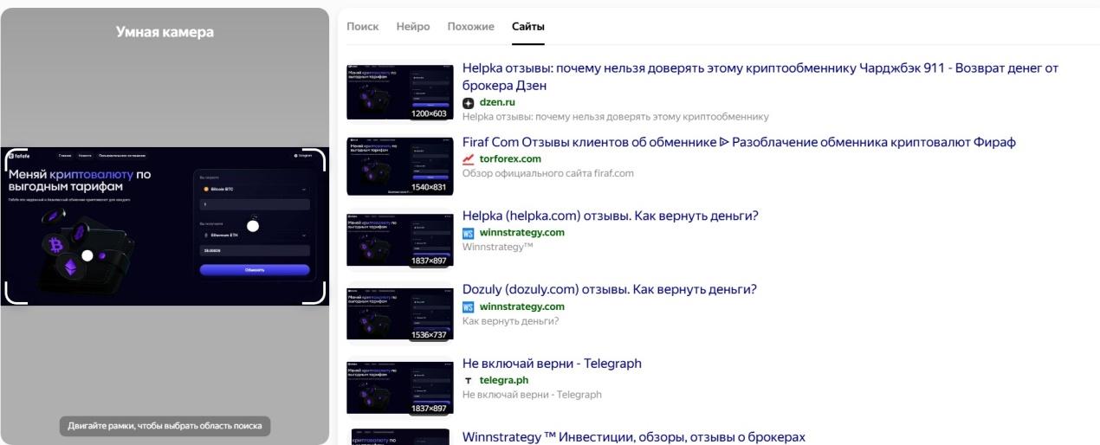Click the telegra.ph favicon icon
The image size is (1100, 445).
(x=469, y=381)
